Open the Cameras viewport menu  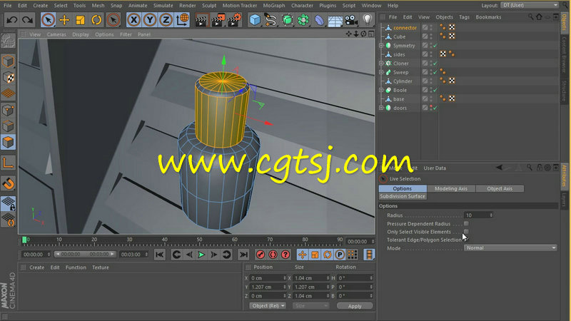click(x=56, y=34)
